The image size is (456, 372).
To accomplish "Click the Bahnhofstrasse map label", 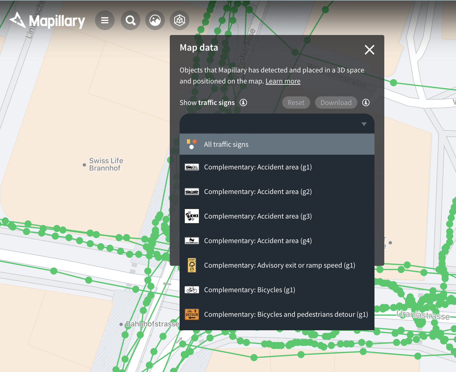I will (x=152, y=324).
